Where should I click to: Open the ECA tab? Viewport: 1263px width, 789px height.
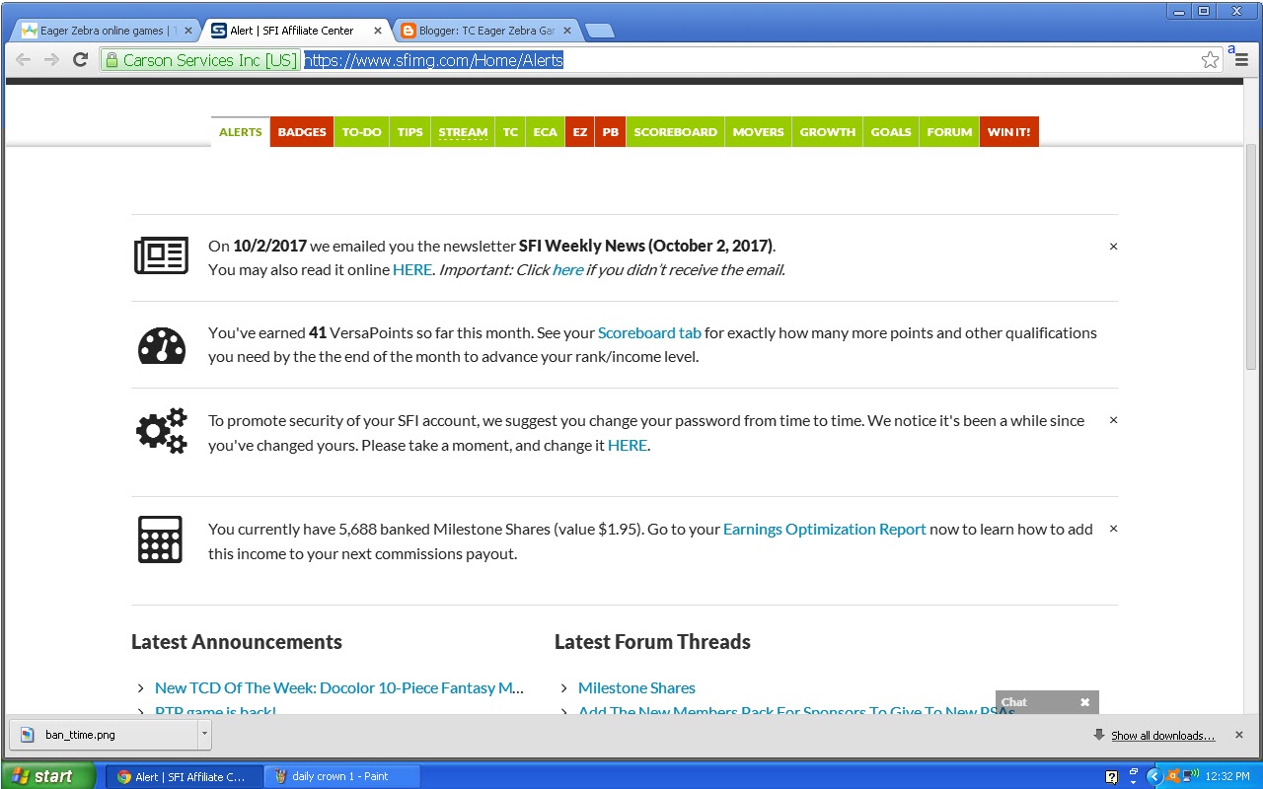(x=546, y=132)
